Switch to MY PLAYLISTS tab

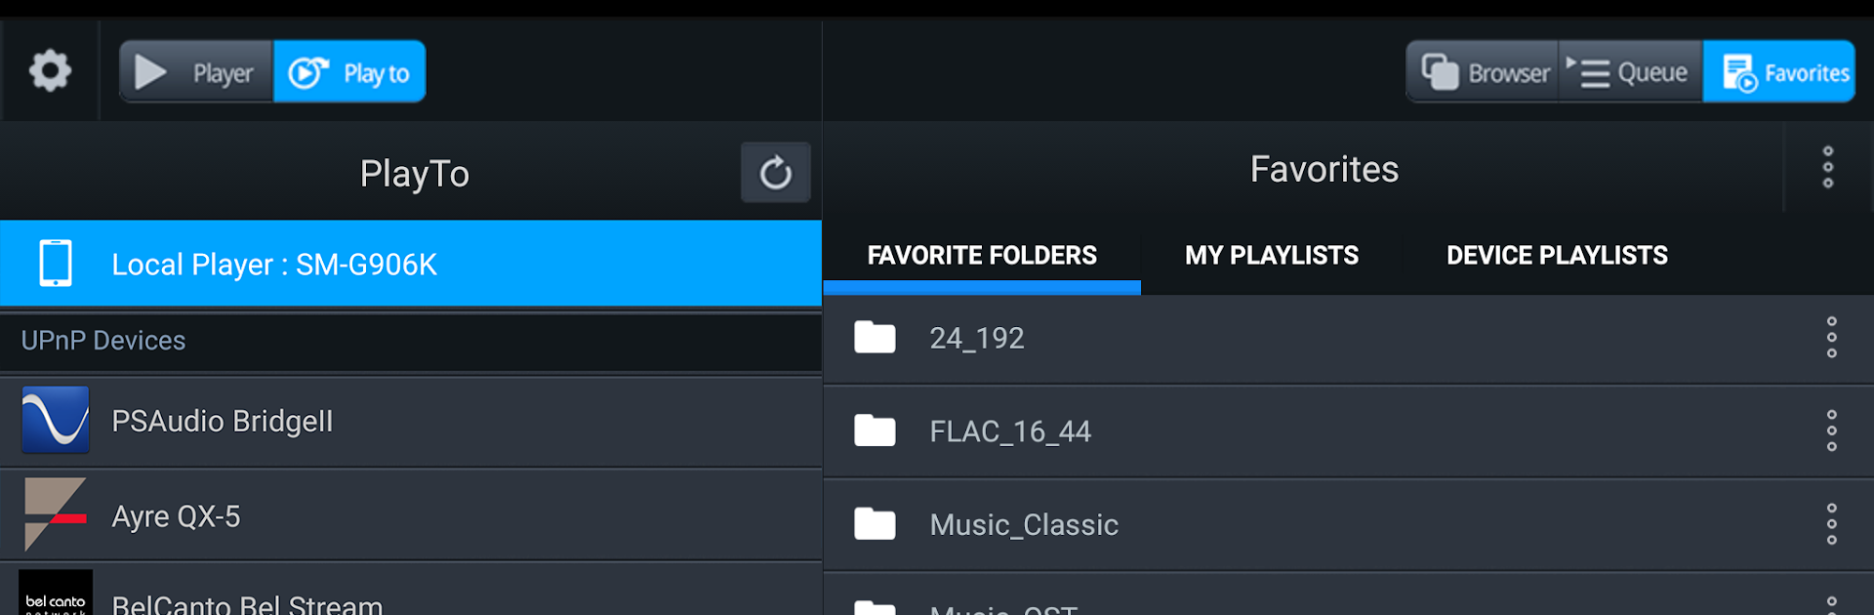(1272, 256)
